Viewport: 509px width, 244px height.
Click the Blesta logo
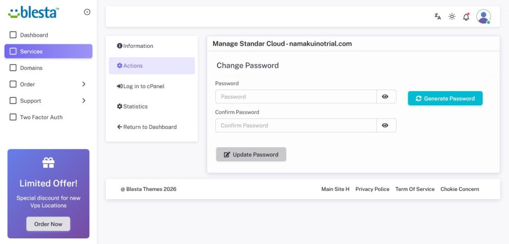click(x=34, y=13)
